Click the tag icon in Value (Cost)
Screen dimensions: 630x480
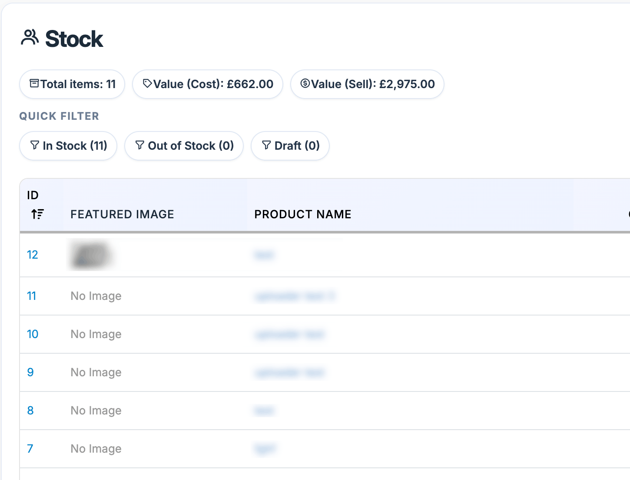pyautogui.click(x=147, y=83)
